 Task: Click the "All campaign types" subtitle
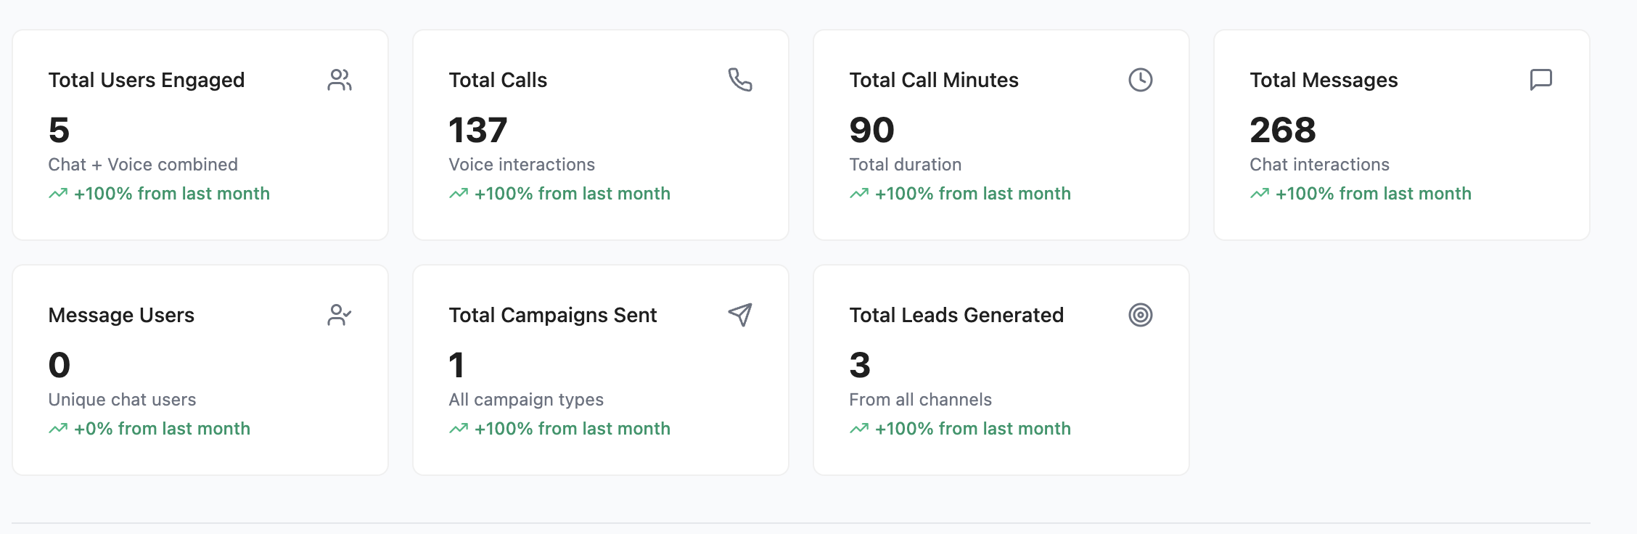click(526, 400)
